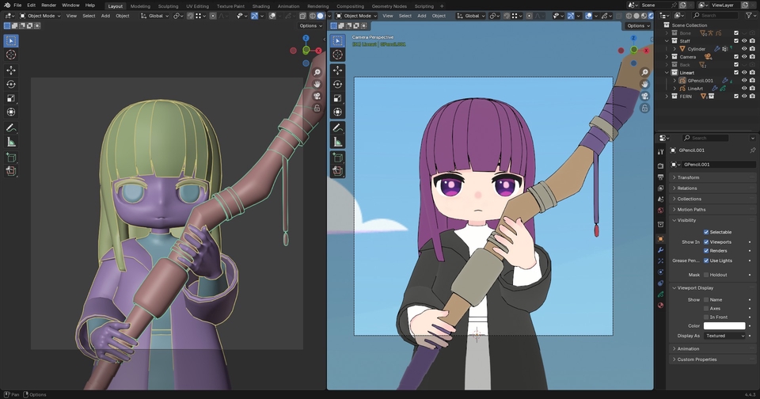
Task: Open the Display As dropdown
Action: (x=726, y=336)
